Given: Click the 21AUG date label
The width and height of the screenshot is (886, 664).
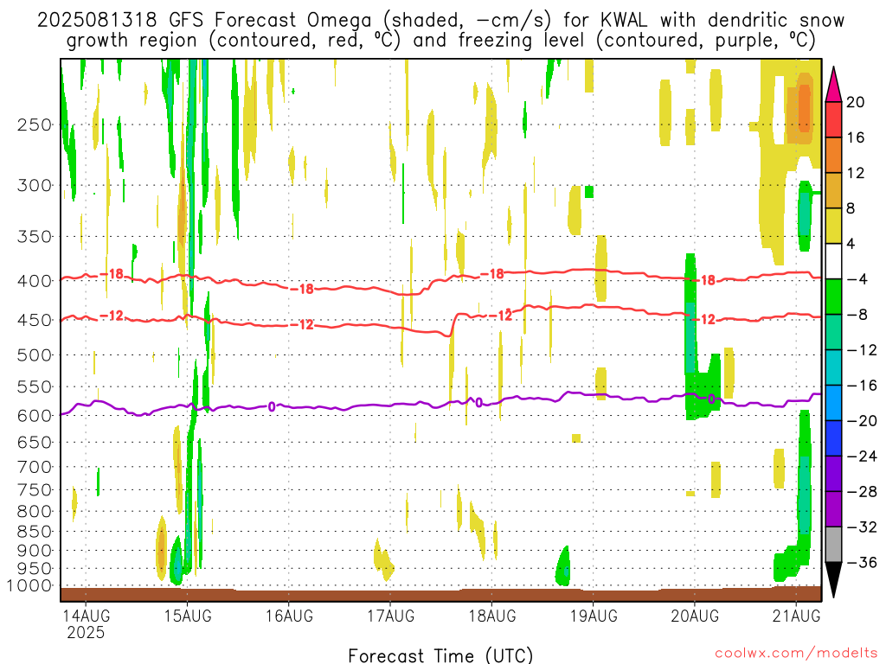Looking at the screenshot, I should coord(796,616).
